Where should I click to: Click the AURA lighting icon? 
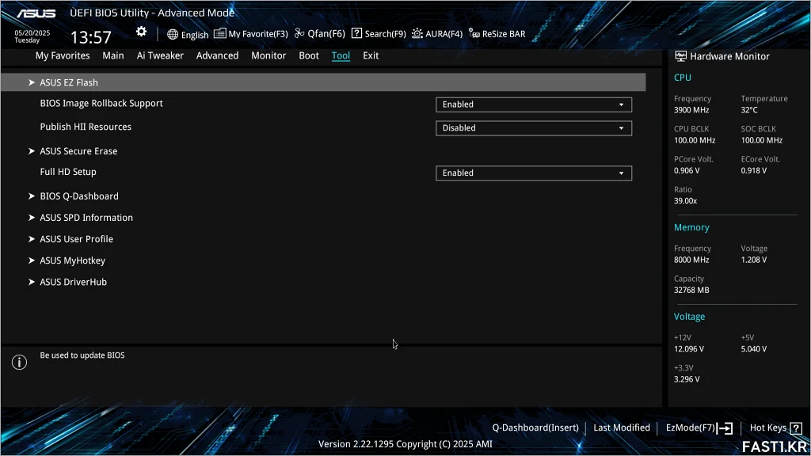pos(417,33)
